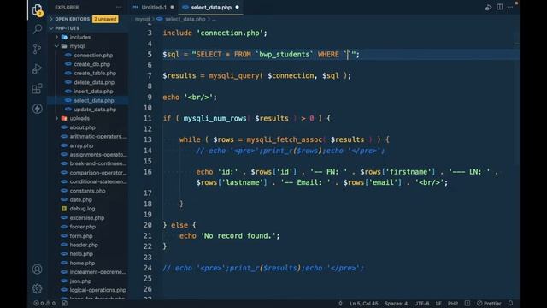Open delete_data.php file

pos(94,82)
